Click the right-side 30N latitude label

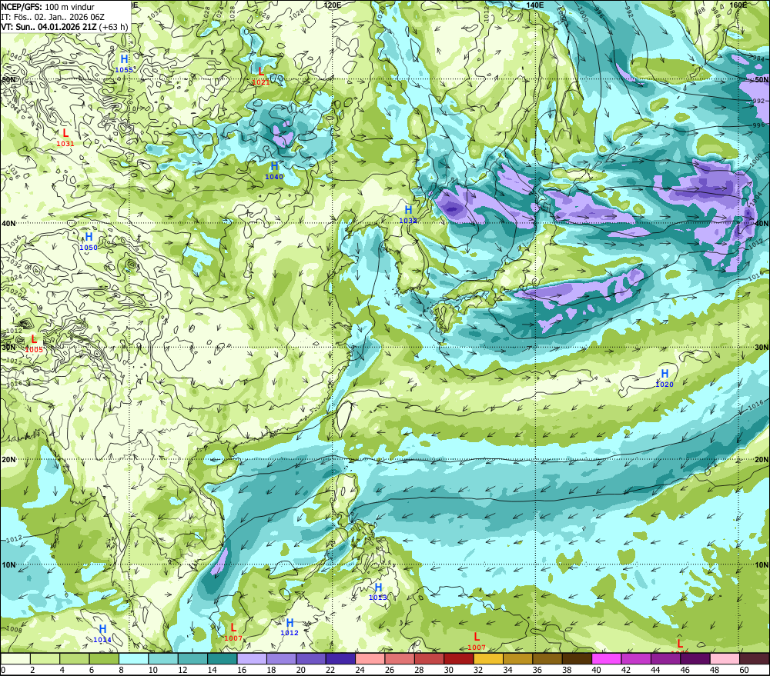point(762,348)
